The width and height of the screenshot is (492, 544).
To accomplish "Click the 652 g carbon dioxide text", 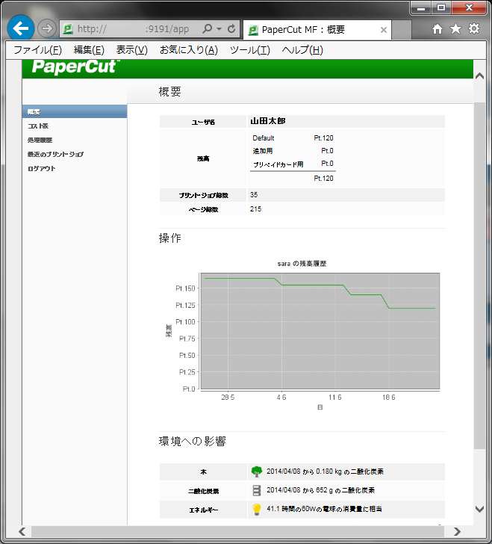I will (321, 490).
